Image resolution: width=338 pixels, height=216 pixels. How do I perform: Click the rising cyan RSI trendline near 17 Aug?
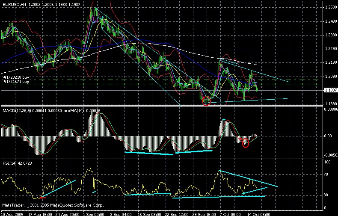(x=60, y=188)
